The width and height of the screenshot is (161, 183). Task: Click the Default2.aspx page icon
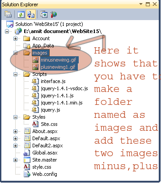pos(27,146)
